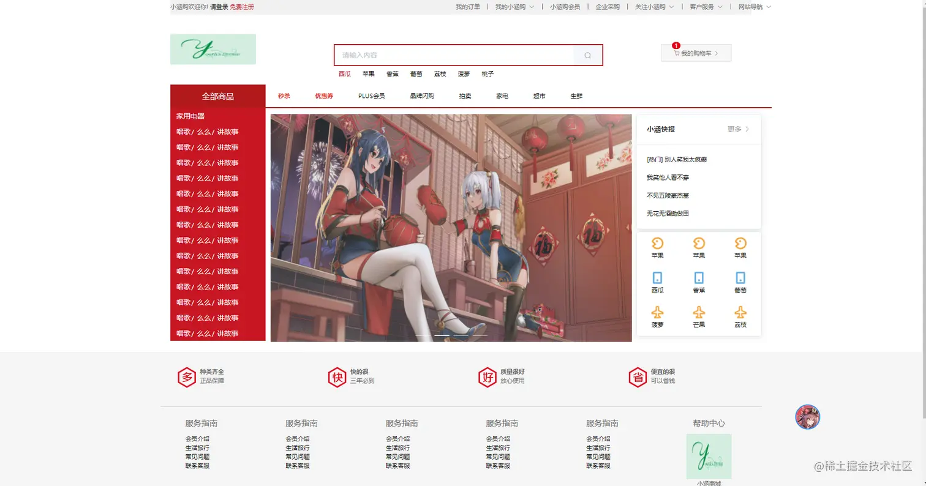Click the shopping cart icon with badge
Screen dimensions: 926x486
pyautogui.click(x=676, y=53)
